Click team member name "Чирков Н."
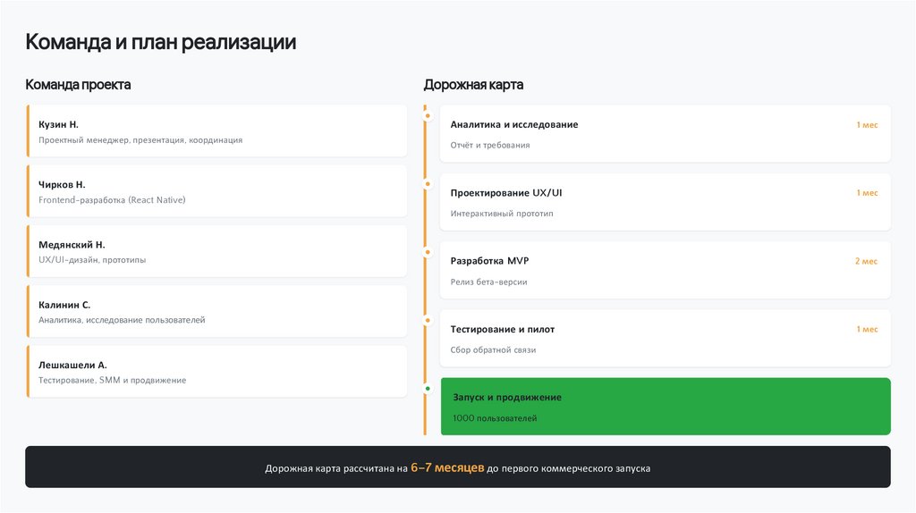Viewport: 916px width, 513px height. point(62,184)
